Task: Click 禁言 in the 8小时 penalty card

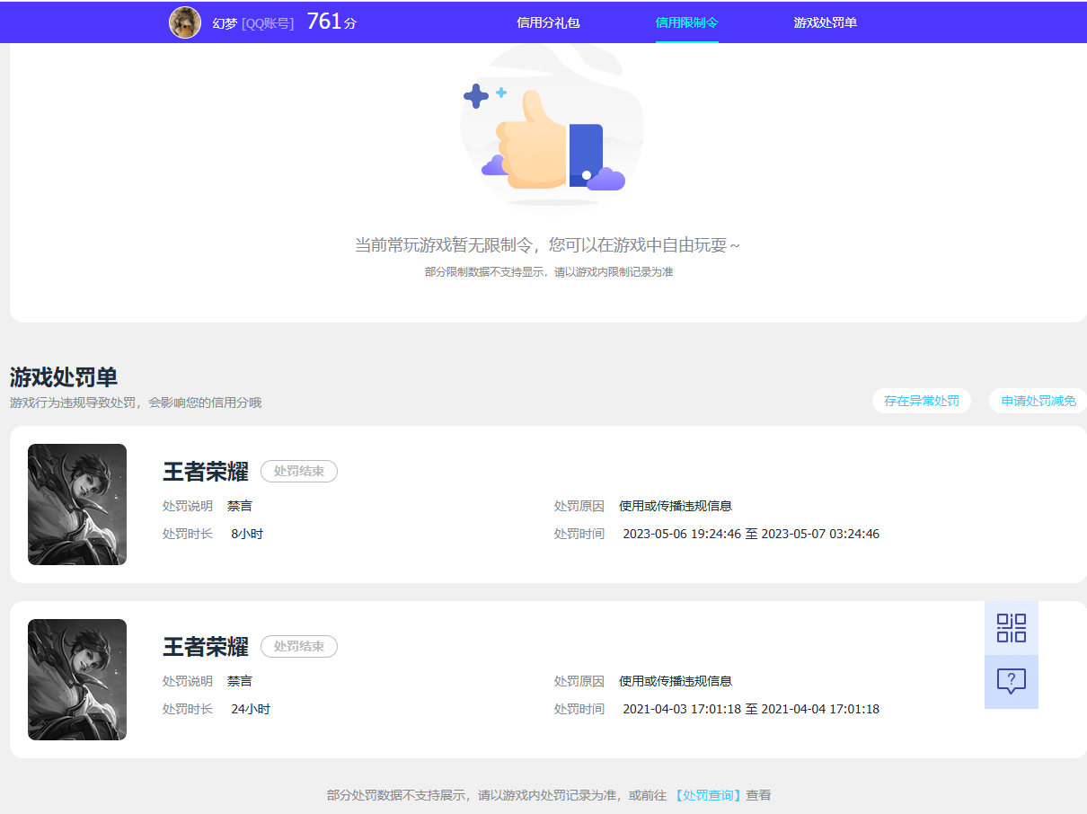Action: point(240,506)
